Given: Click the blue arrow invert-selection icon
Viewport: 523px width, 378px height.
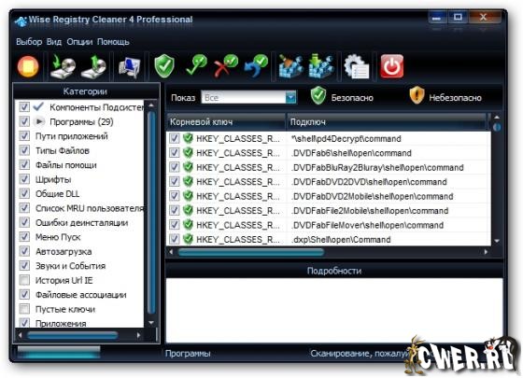Looking at the screenshot, I should pos(256,65).
